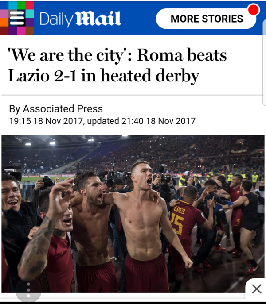Select the brown tile in menu grid

(30, 31)
